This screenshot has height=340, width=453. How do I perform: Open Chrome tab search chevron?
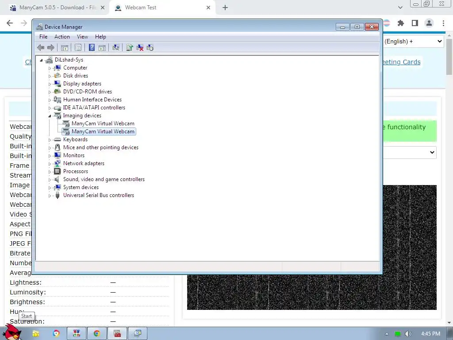(400, 8)
